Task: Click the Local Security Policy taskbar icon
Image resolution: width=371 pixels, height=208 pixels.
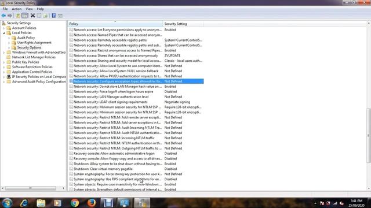Action: pos(142,203)
